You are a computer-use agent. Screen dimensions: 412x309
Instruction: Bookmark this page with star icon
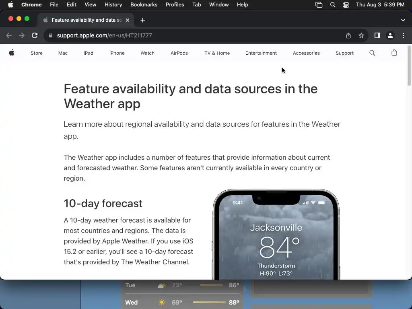(361, 35)
